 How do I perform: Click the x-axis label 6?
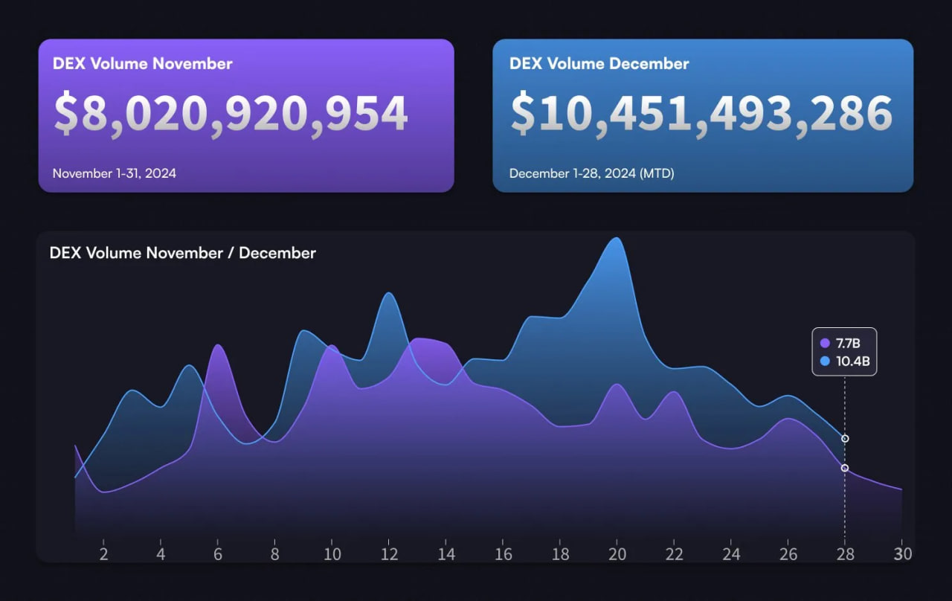(218, 554)
